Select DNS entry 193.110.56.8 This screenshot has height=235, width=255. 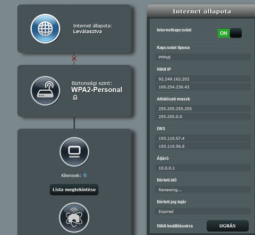[x=203, y=146]
